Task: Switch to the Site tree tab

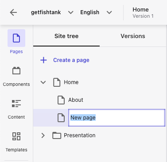Action: 66,36
